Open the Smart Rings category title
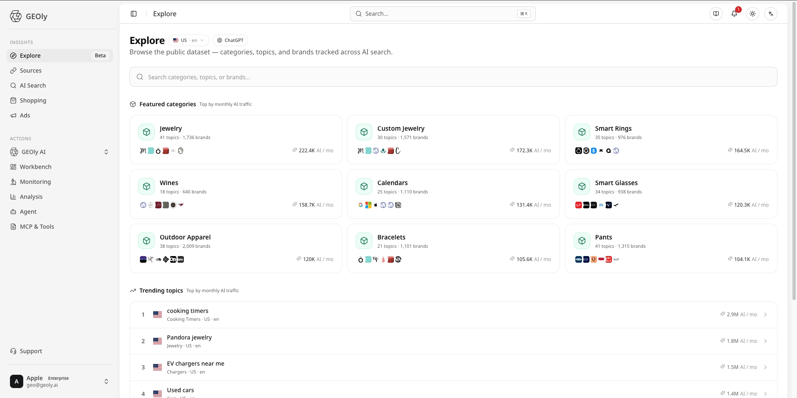Viewport: 797px width, 398px height. (x=613, y=129)
